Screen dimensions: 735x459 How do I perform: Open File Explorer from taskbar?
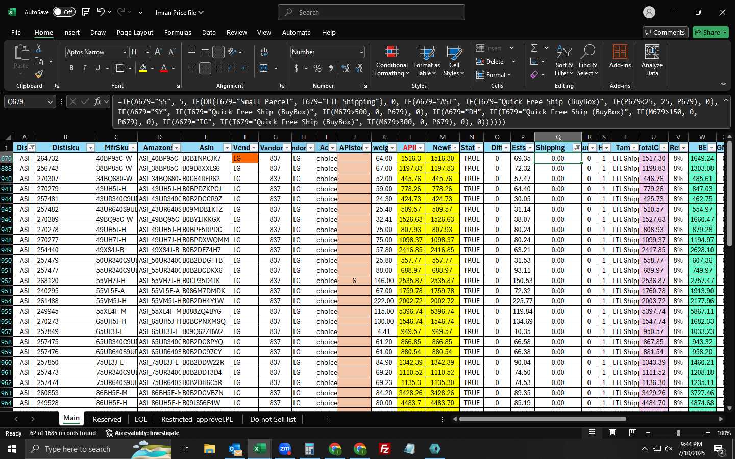point(210,449)
